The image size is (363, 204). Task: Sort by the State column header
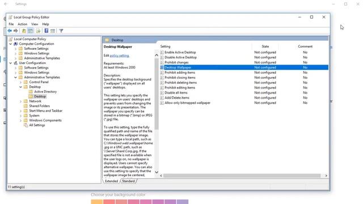[x=265, y=46]
